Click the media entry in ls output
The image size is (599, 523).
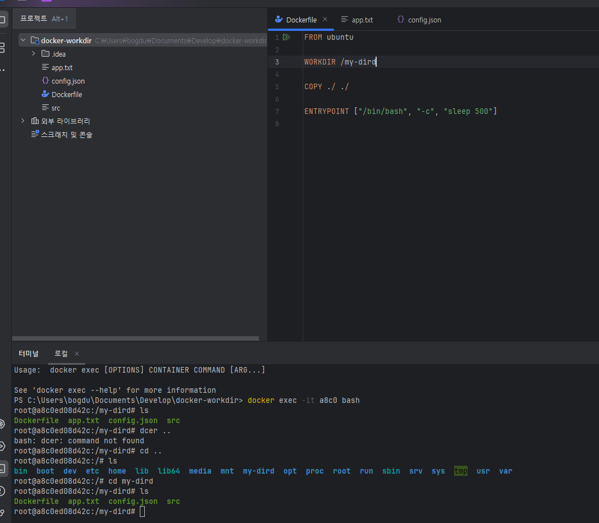200,471
